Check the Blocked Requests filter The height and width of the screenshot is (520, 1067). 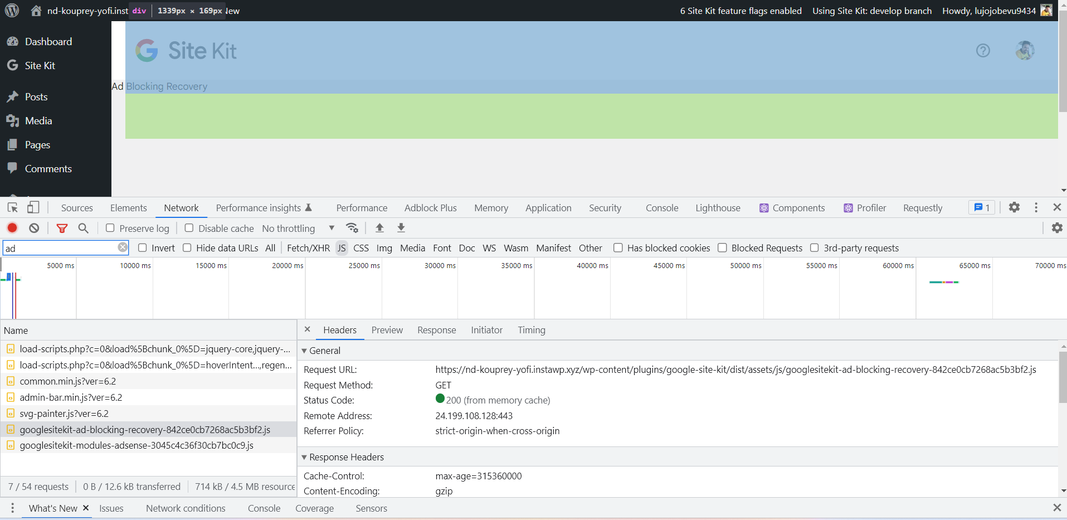(x=723, y=247)
